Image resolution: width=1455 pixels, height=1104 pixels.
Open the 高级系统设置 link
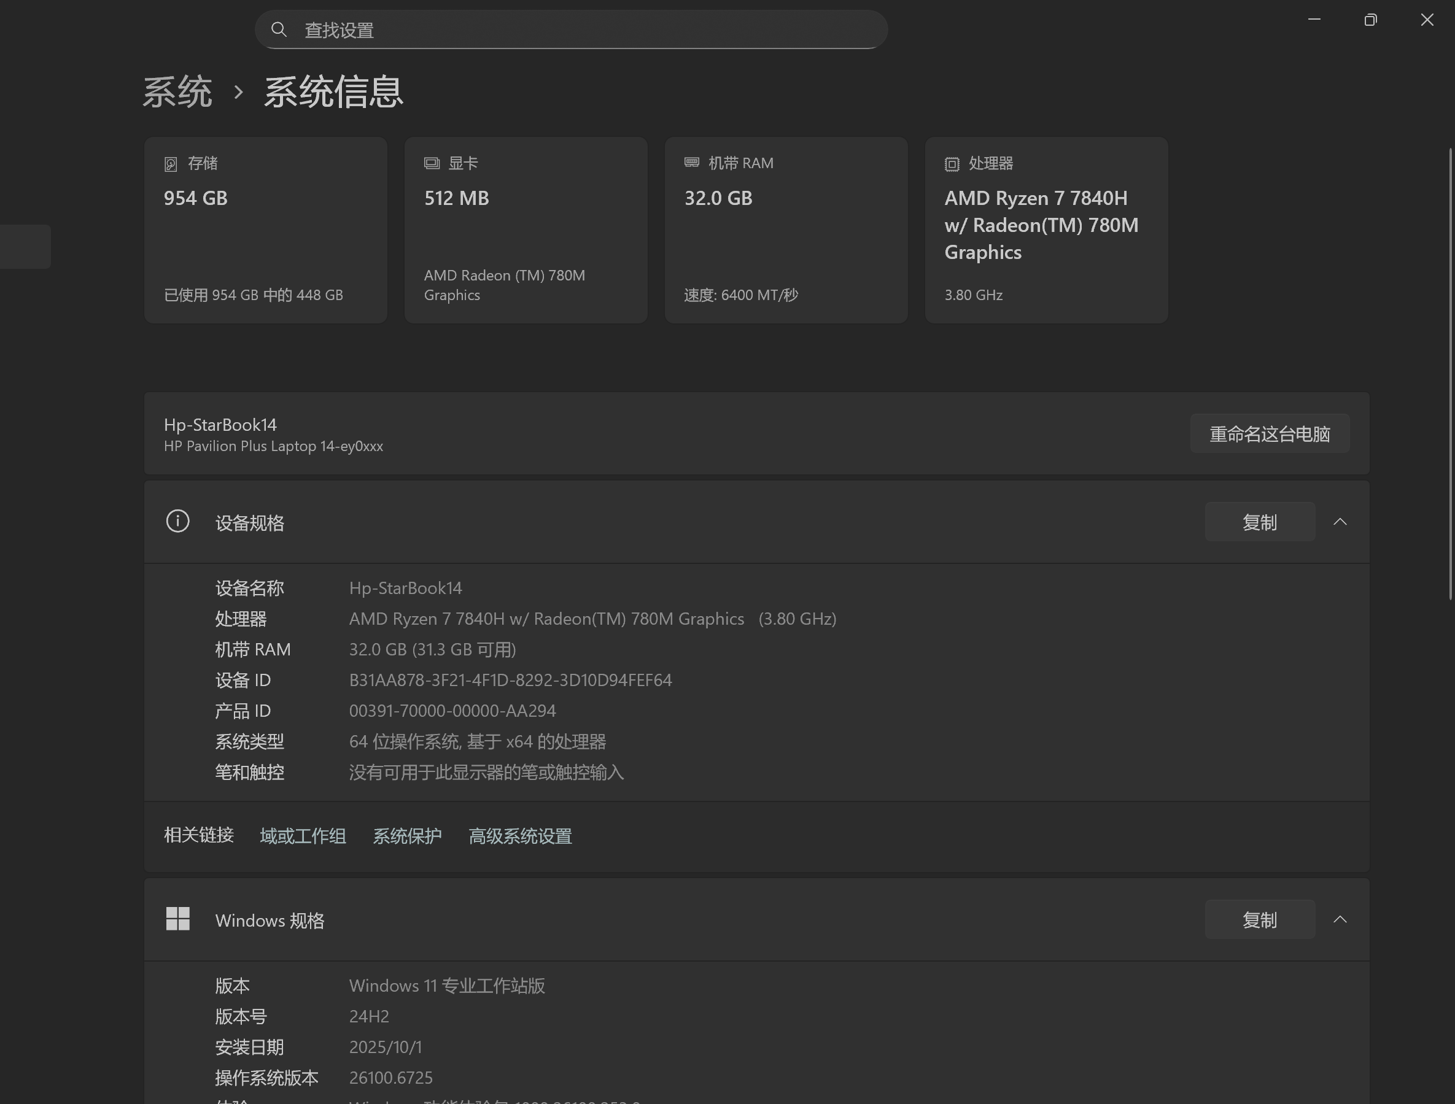tap(519, 836)
